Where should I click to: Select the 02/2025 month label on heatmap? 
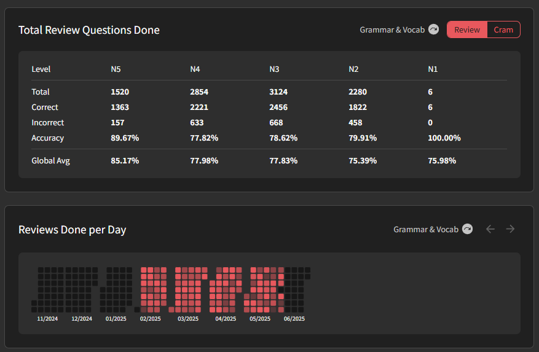[150, 319]
